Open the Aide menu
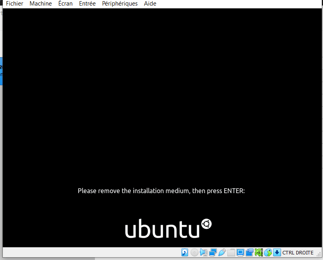 tap(150, 4)
